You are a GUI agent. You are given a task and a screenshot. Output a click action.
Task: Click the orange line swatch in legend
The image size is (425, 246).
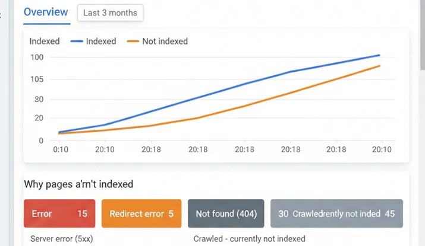[x=133, y=41]
